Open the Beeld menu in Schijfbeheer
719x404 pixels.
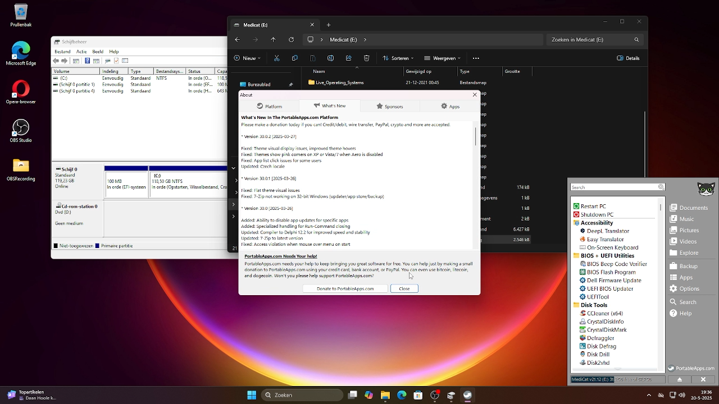coord(98,52)
